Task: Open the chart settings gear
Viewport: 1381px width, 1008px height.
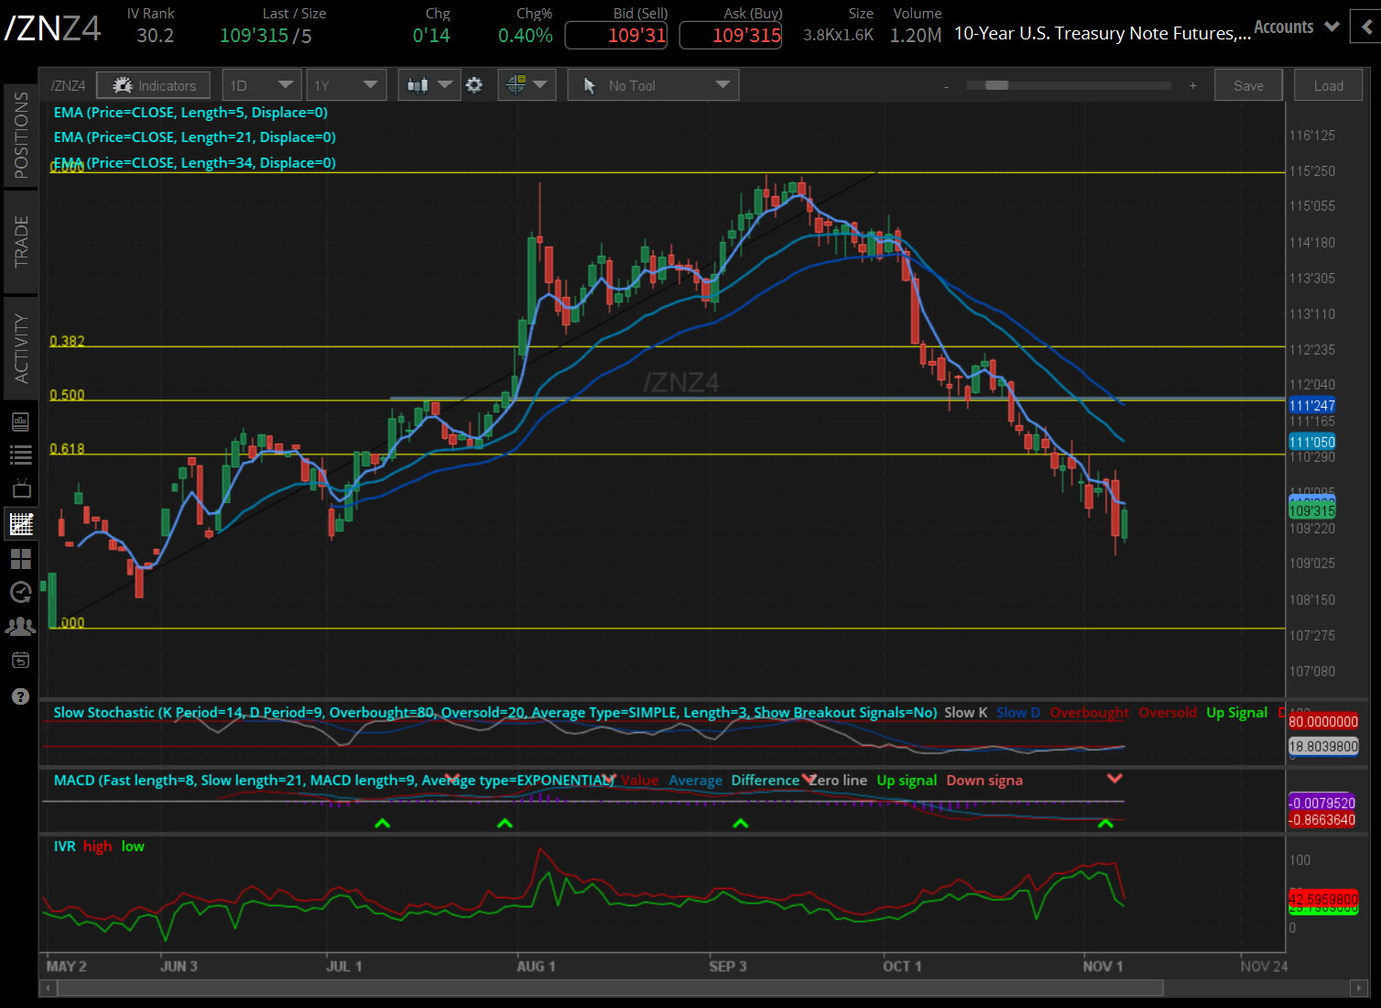Action: (x=473, y=85)
